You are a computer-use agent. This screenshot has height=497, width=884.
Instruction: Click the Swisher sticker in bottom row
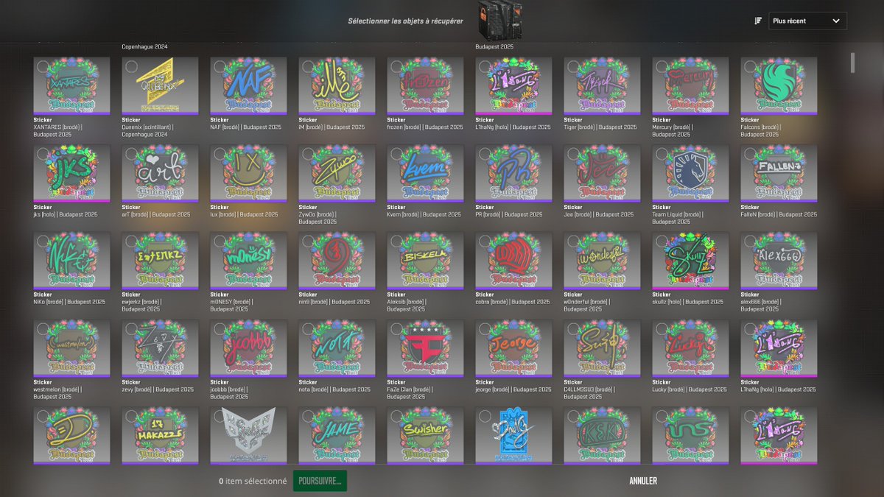pos(425,435)
